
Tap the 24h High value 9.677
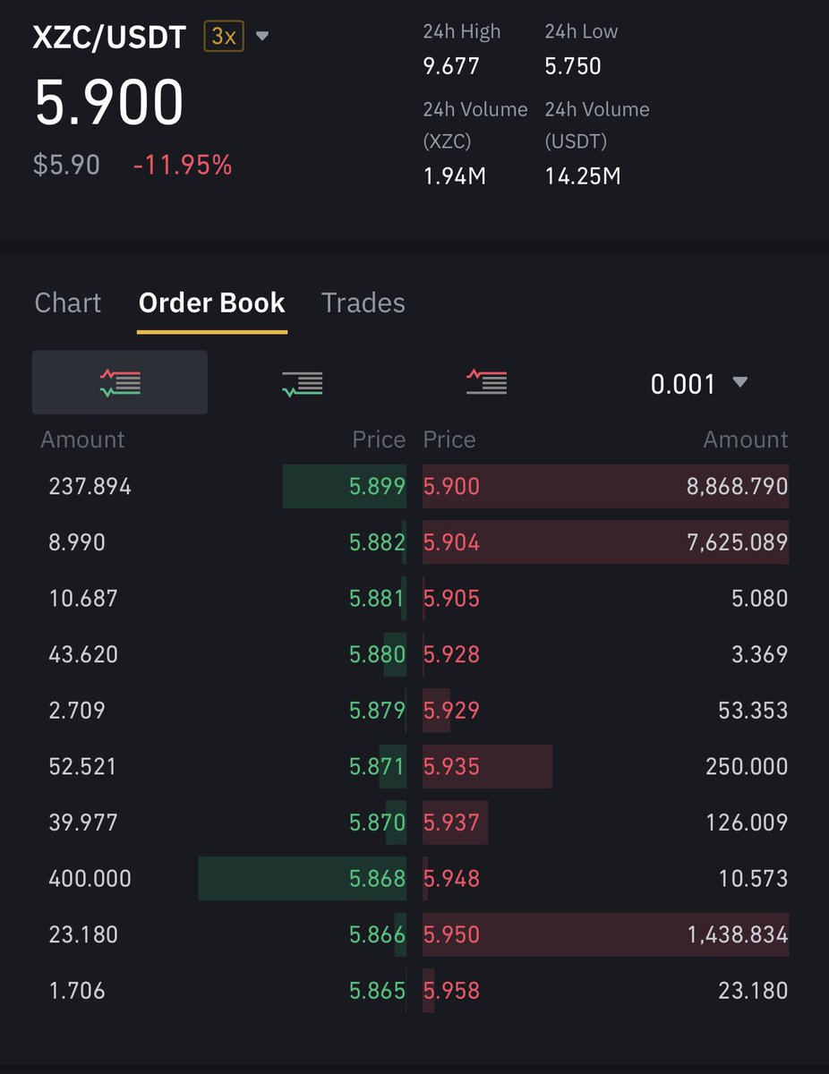click(x=451, y=66)
